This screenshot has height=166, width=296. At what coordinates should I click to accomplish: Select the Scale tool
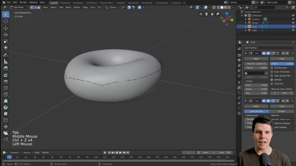6,41
